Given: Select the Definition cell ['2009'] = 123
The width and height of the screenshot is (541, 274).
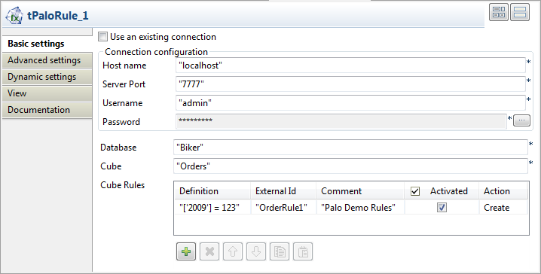Looking at the screenshot, I should (212, 208).
